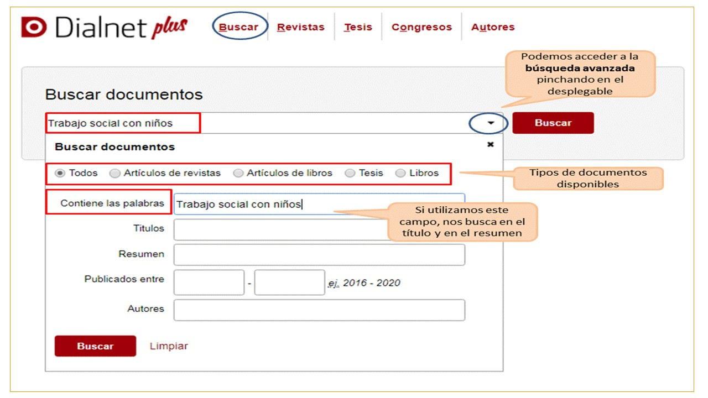Viewport: 708px width, 398px height.
Task: Navigate to Congresos in top menu
Action: 421,27
